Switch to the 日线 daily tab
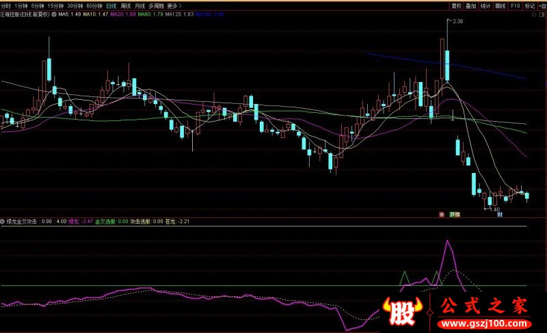This screenshot has height=333, width=547. coord(111,5)
